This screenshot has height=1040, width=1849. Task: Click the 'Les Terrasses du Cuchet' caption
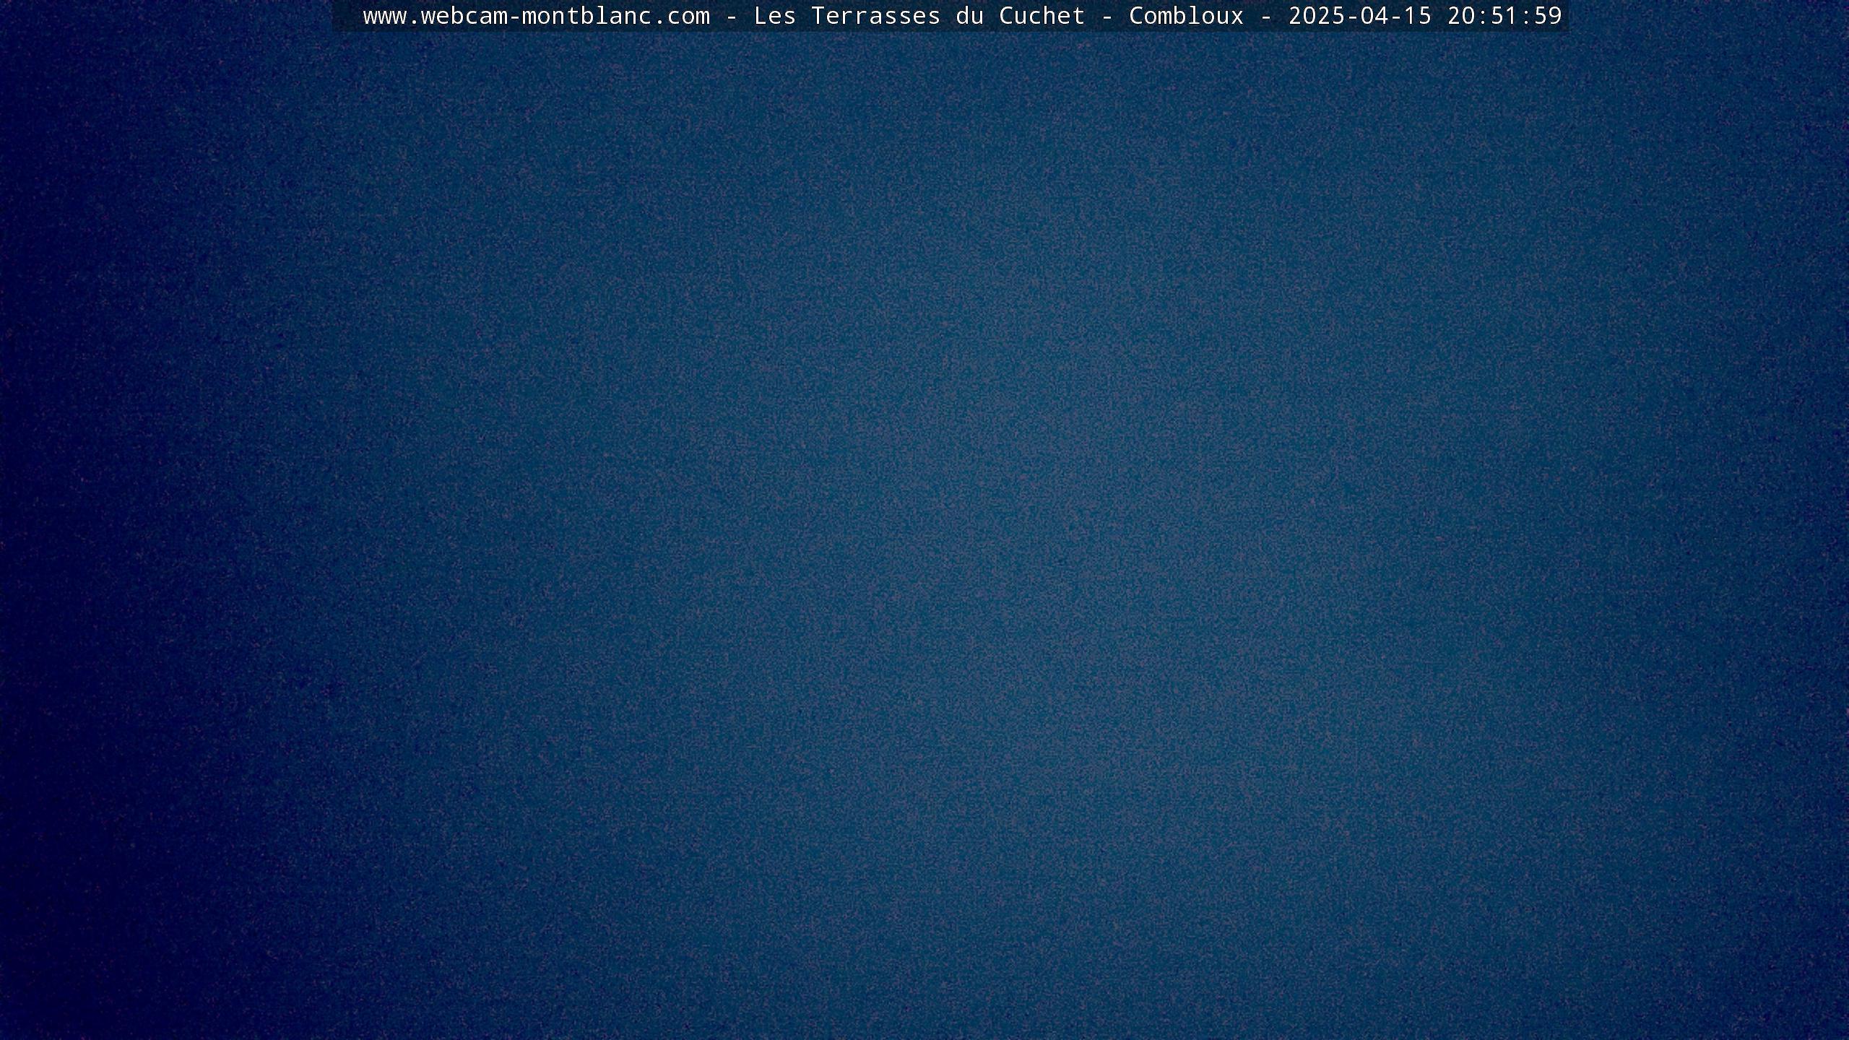919,16
